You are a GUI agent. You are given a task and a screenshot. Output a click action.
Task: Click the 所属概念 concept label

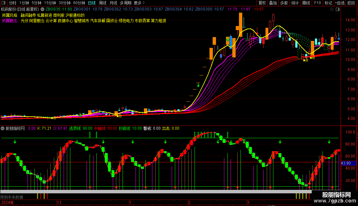[x=10, y=21]
